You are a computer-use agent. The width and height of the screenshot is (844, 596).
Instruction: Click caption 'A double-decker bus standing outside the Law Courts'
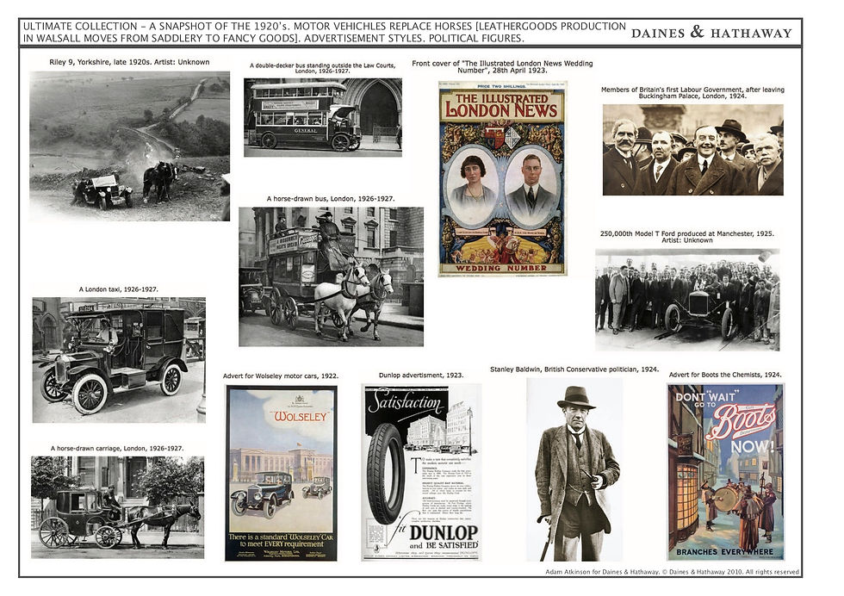(322, 68)
